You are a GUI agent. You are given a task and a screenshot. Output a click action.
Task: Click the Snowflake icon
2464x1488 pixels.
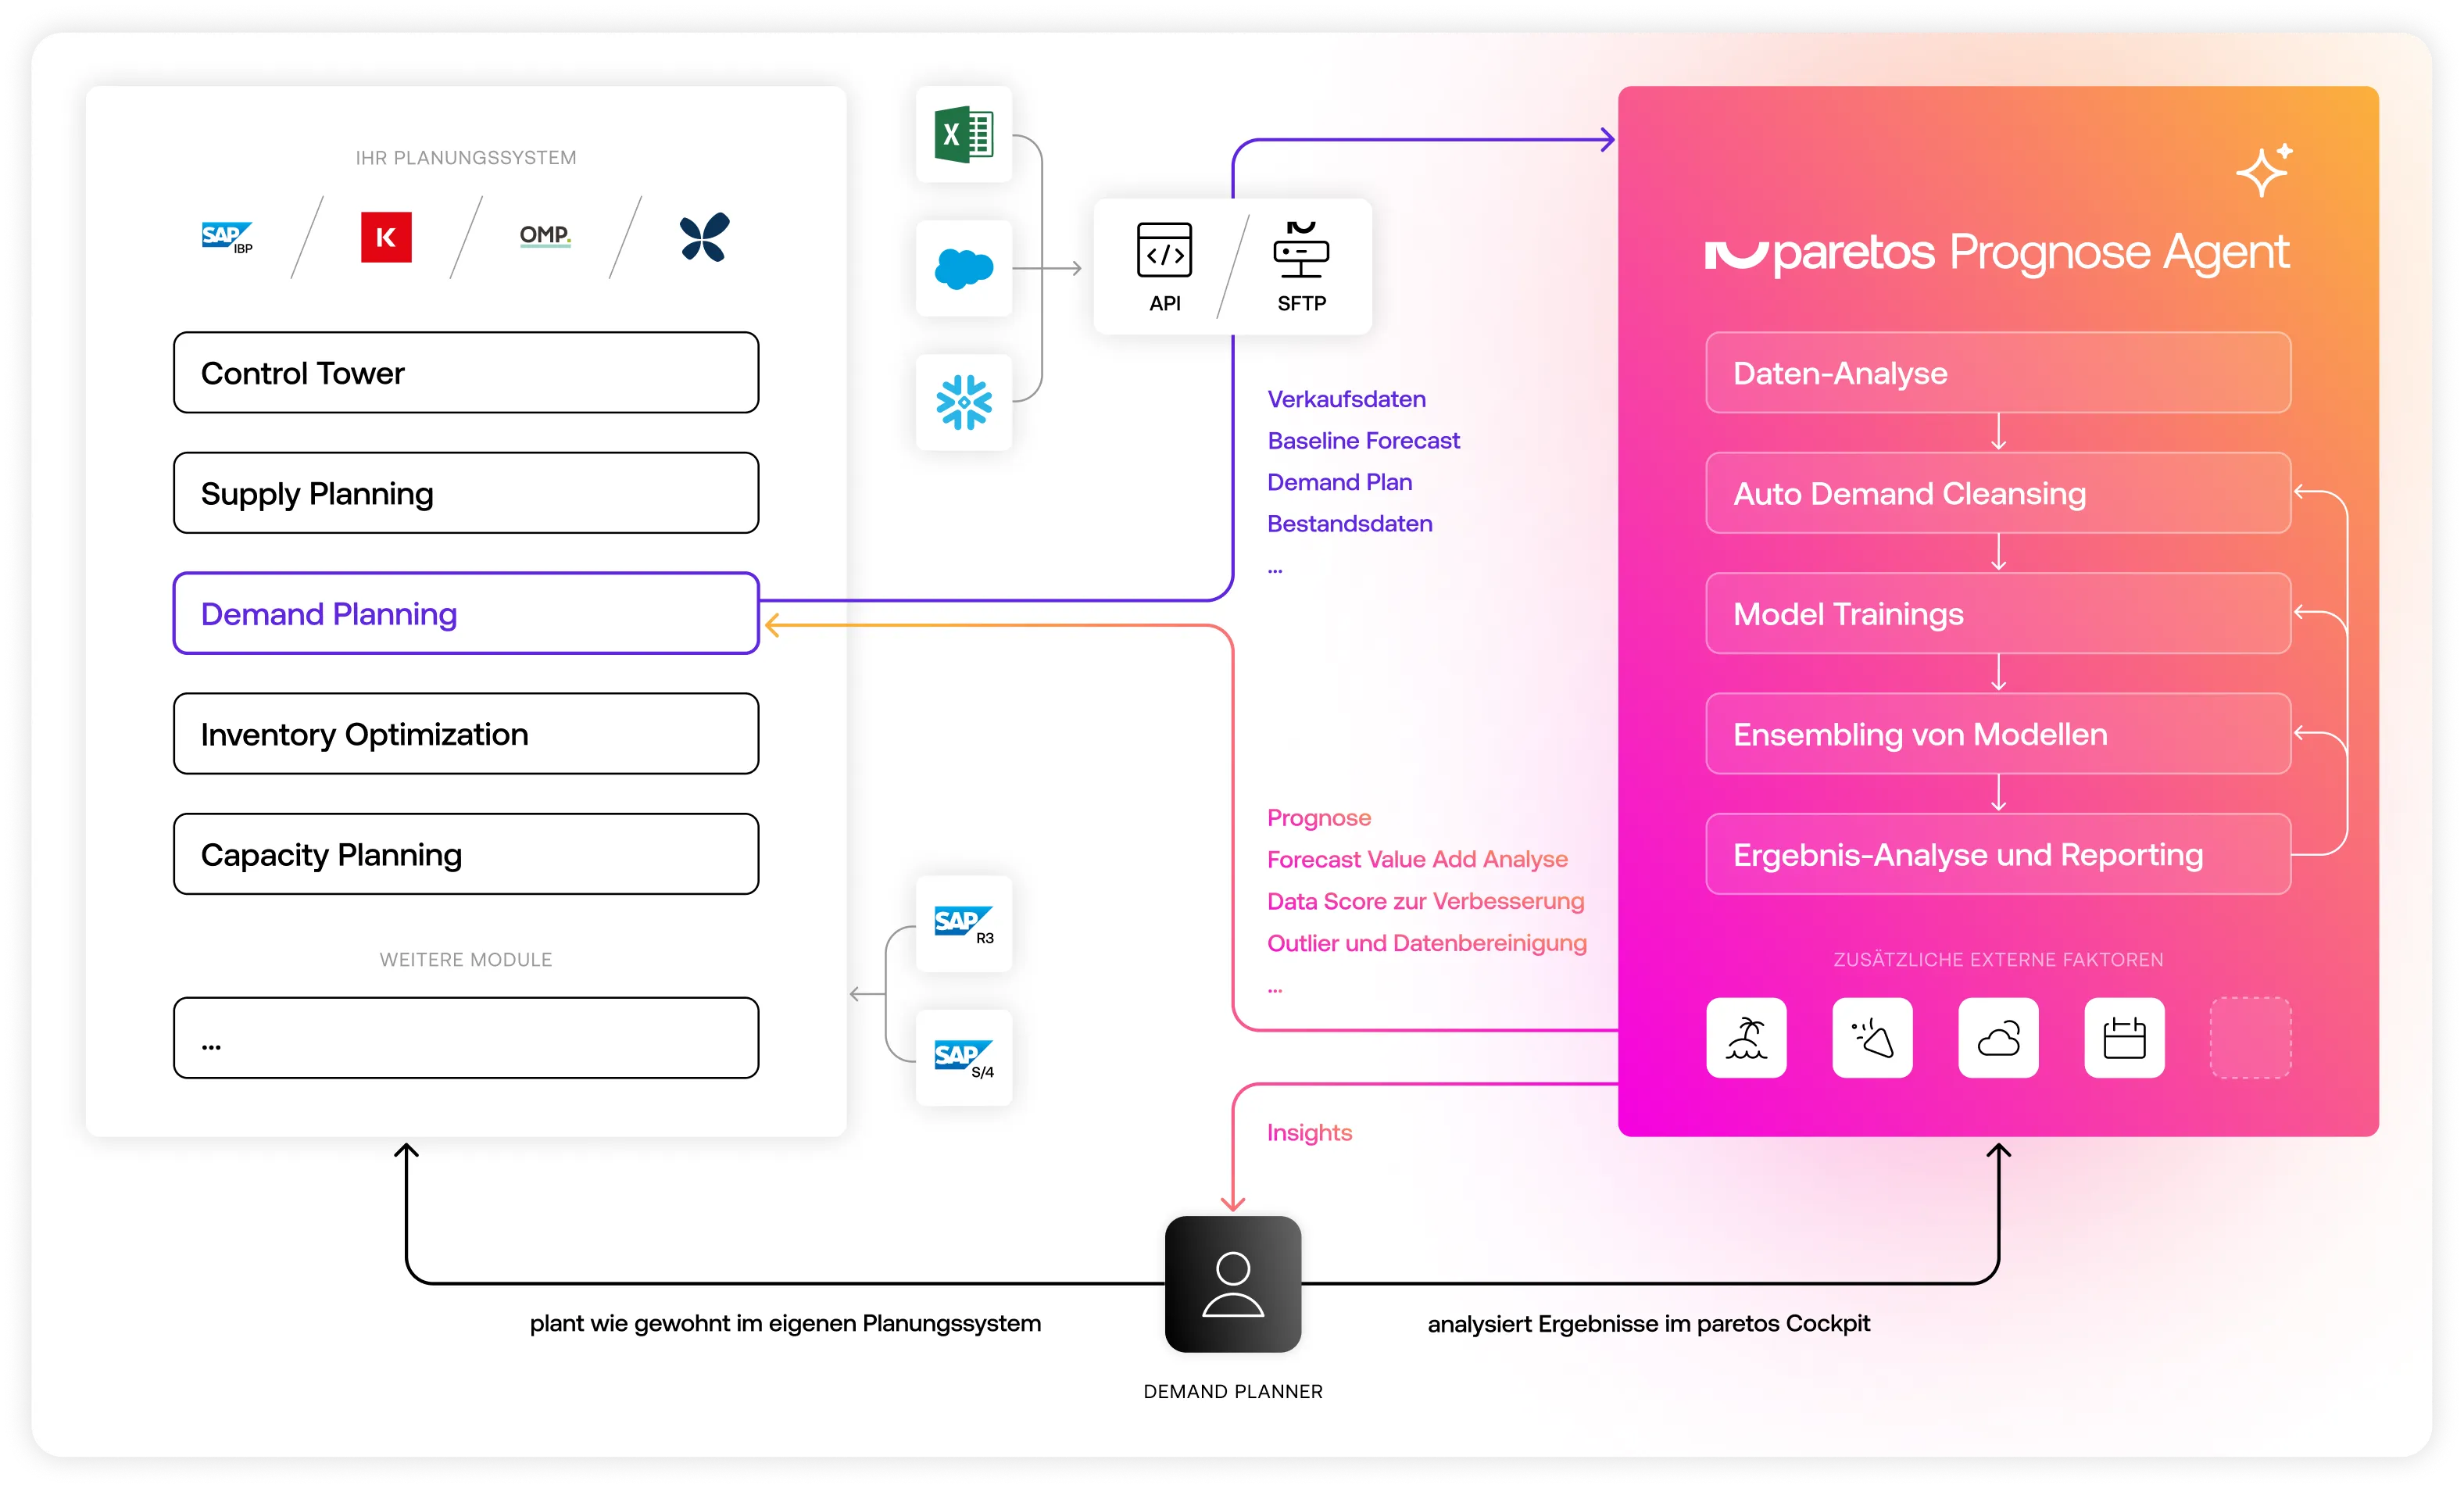(x=964, y=402)
